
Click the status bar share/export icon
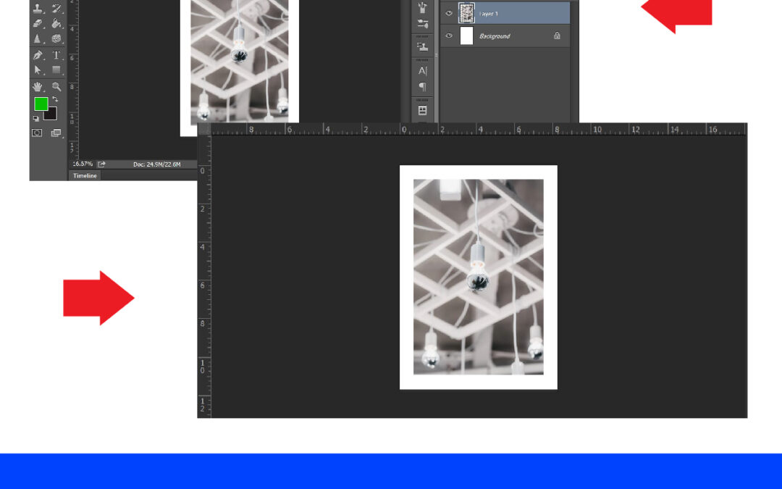[101, 164]
